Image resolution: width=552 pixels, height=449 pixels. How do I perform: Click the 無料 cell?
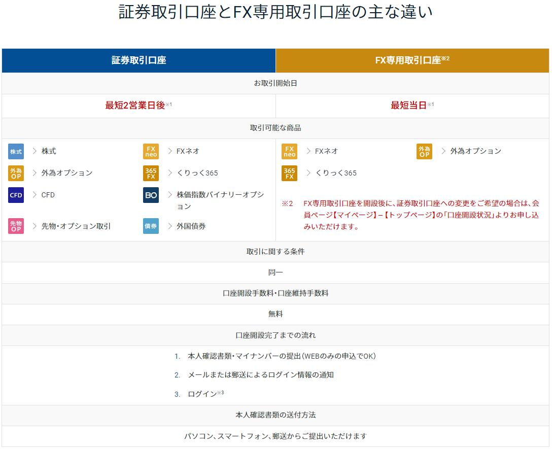pyautogui.click(x=275, y=314)
